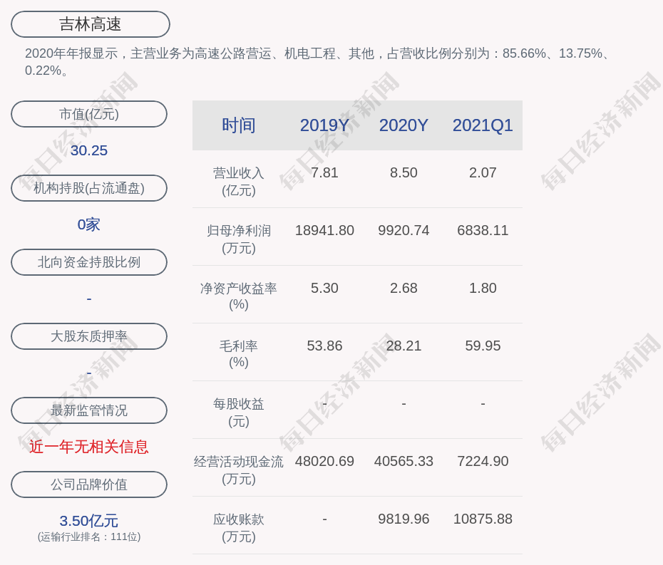Select the 10875.88 accounts receivable value
Image resolution: width=663 pixels, height=565 pixels.
pos(483,519)
